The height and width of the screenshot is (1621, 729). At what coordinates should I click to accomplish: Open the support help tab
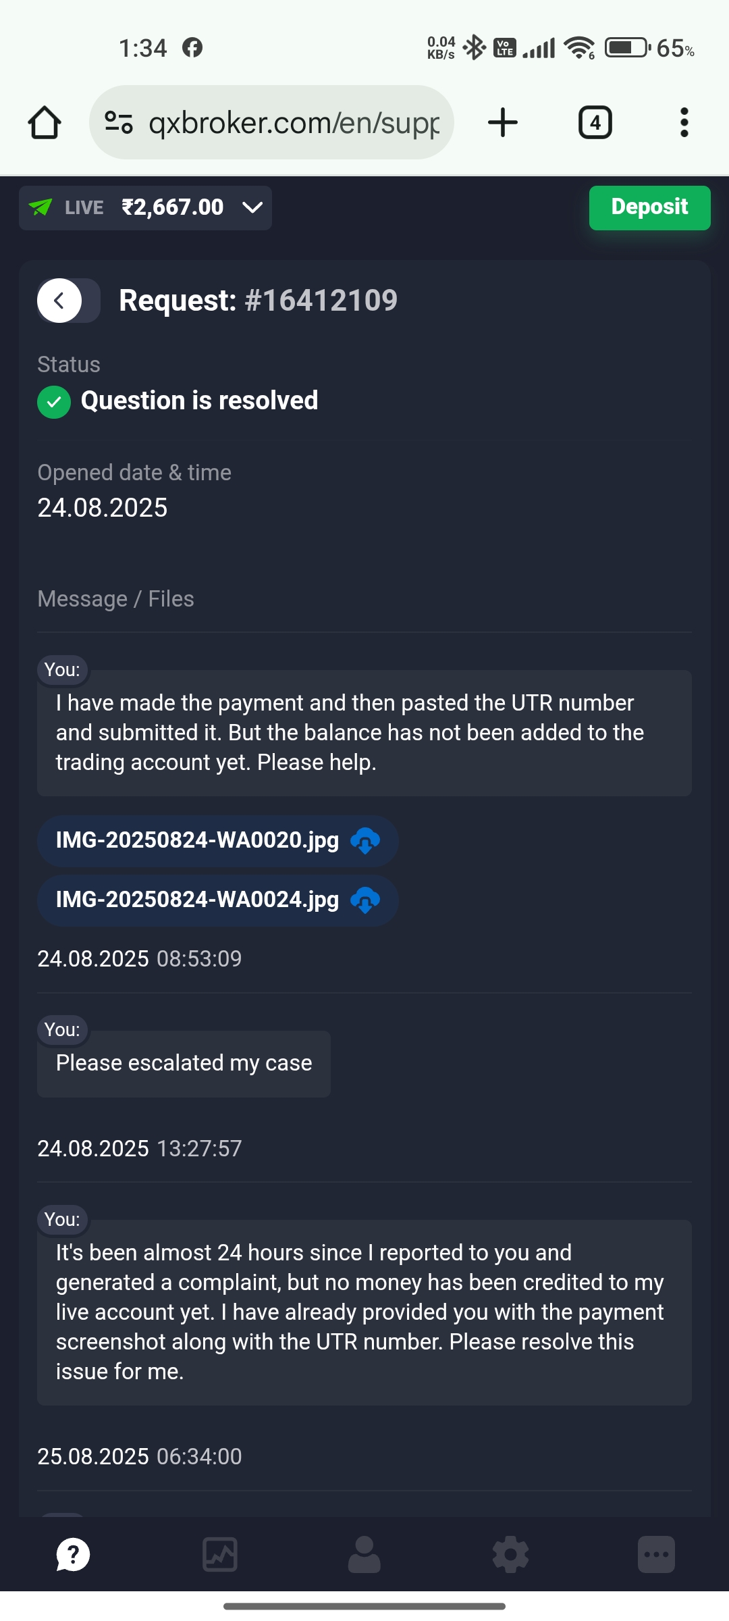tap(73, 1554)
